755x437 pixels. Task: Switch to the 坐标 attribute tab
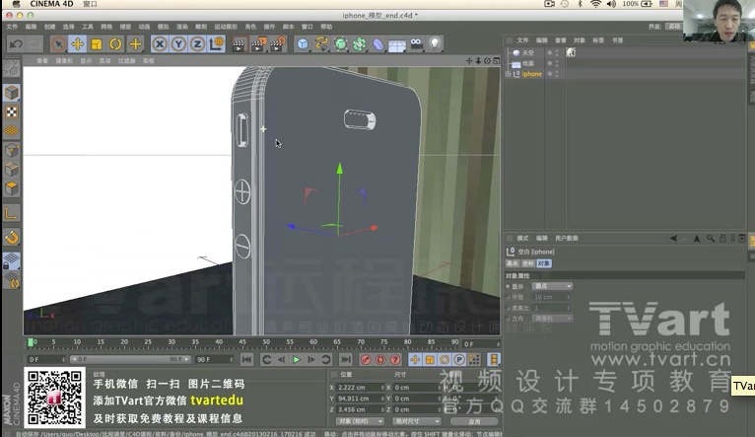528,263
